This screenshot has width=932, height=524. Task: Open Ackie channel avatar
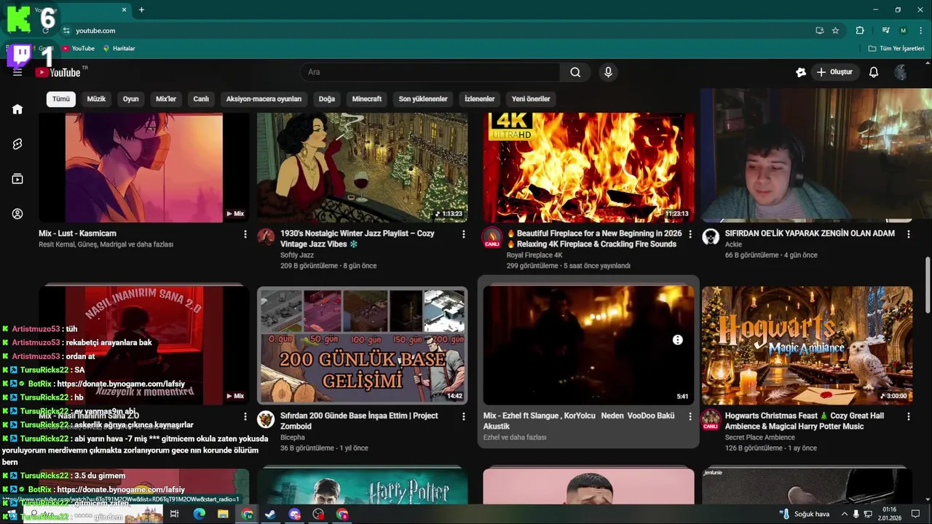[x=711, y=237]
